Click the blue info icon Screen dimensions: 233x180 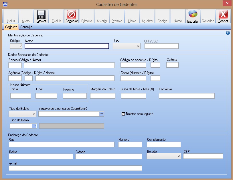[228, 33]
